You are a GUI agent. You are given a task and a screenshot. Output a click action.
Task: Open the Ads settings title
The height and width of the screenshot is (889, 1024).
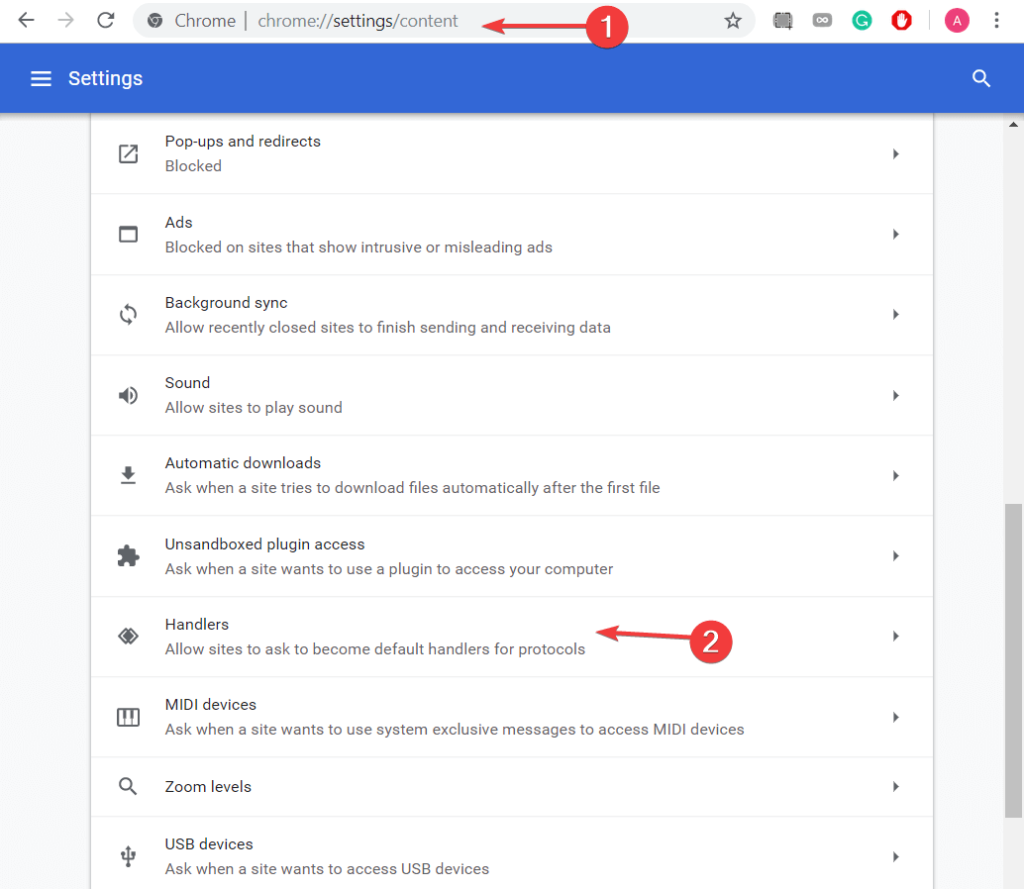(178, 222)
